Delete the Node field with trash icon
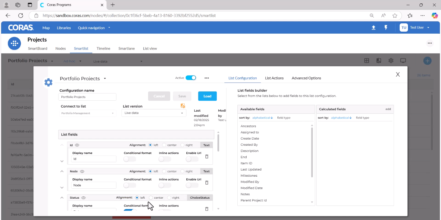Screen dimensions: 441x220 point(207,183)
